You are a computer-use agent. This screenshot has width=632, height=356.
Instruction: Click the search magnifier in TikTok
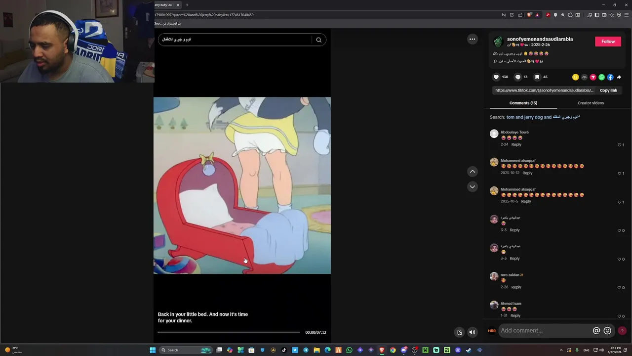tap(319, 40)
